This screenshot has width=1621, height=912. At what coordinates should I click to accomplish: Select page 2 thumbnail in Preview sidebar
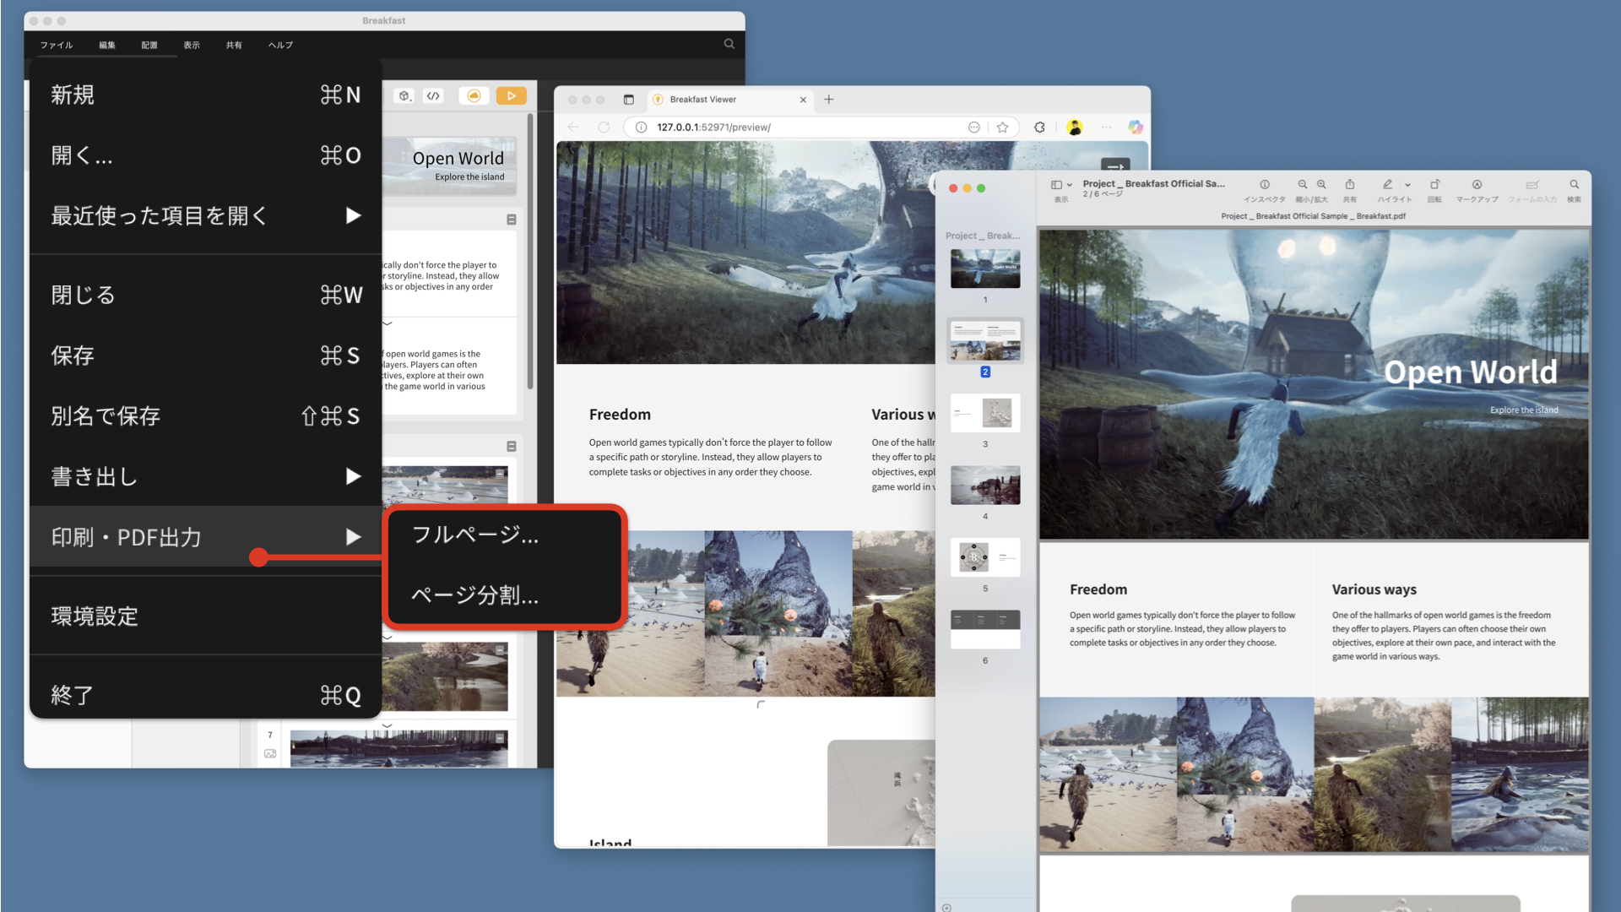coord(985,340)
